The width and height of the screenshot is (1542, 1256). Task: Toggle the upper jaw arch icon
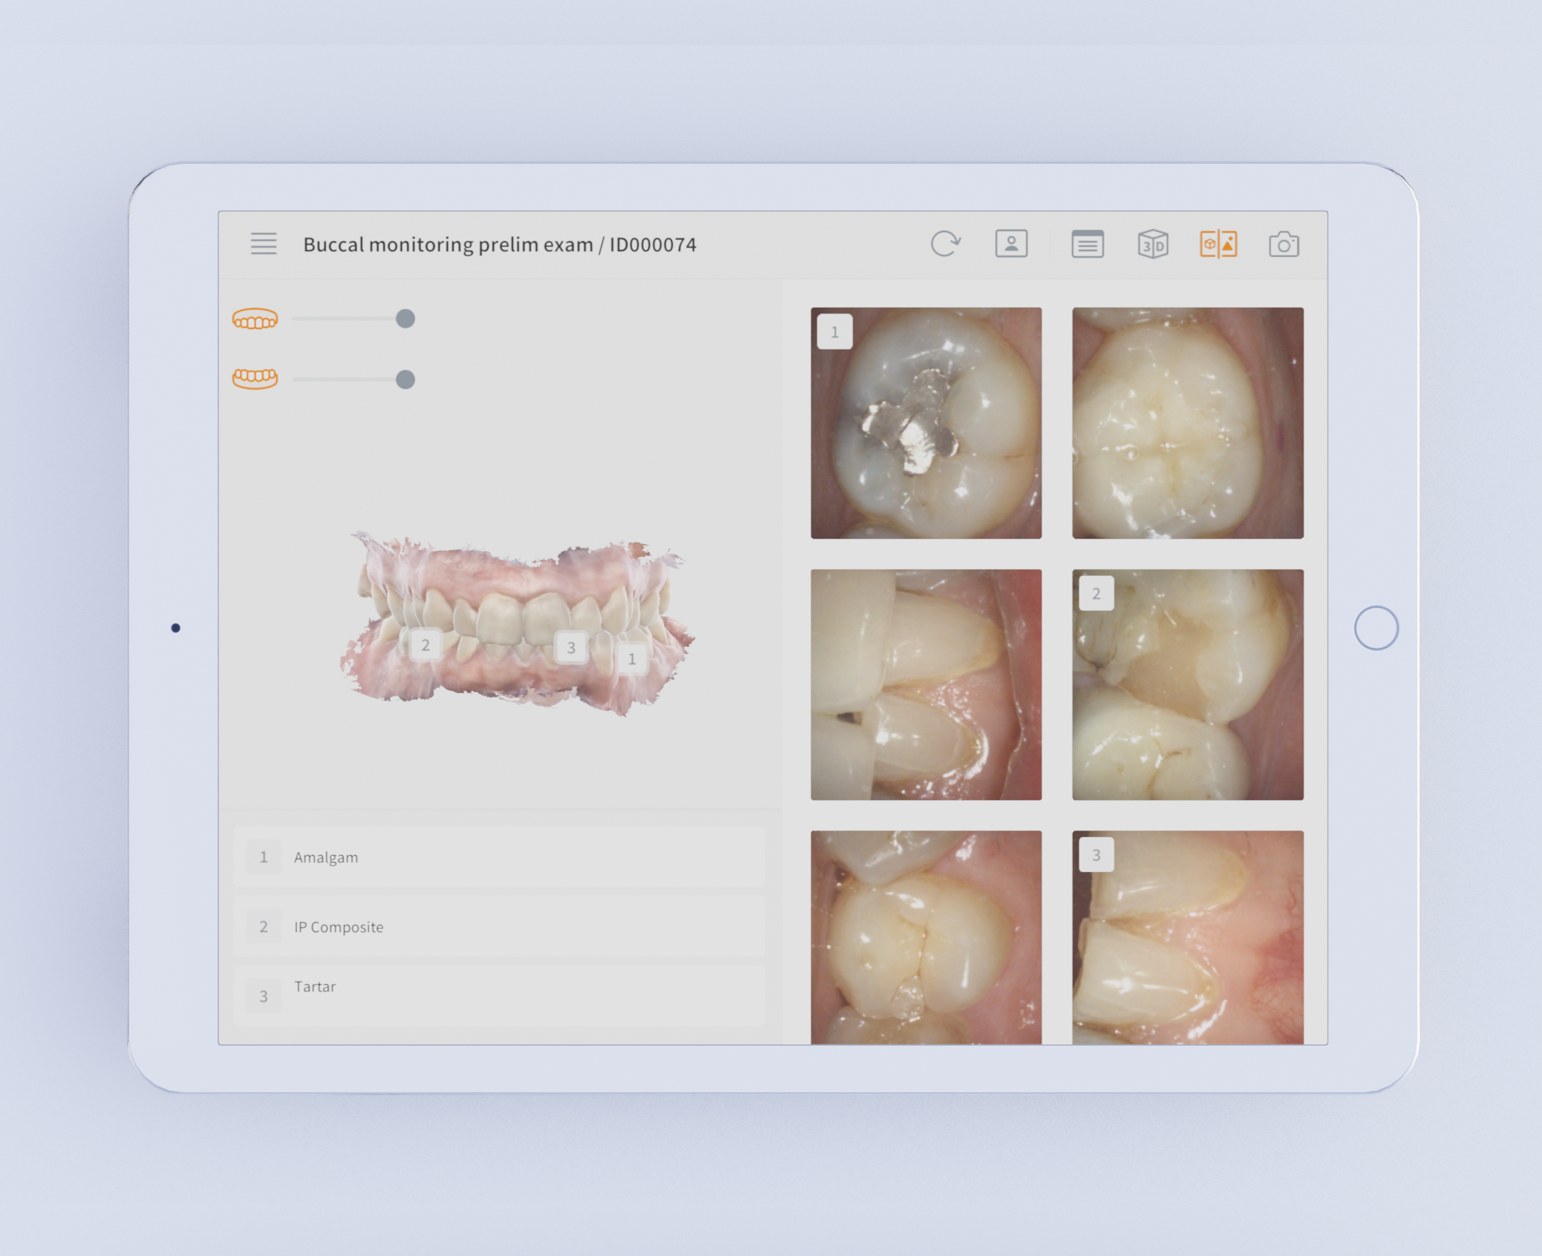(x=255, y=319)
